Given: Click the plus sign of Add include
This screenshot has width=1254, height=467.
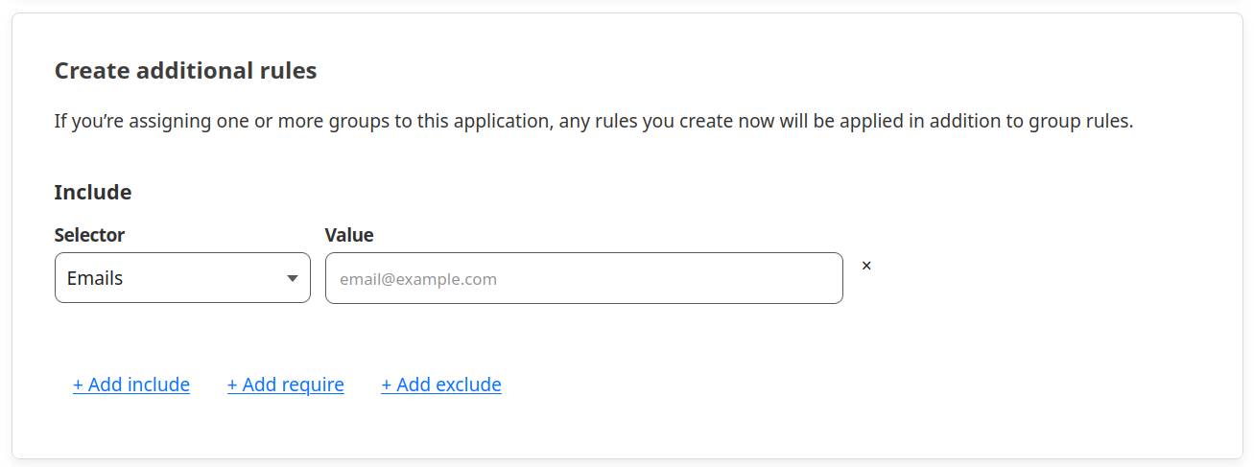Looking at the screenshot, I should (x=78, y=385).
